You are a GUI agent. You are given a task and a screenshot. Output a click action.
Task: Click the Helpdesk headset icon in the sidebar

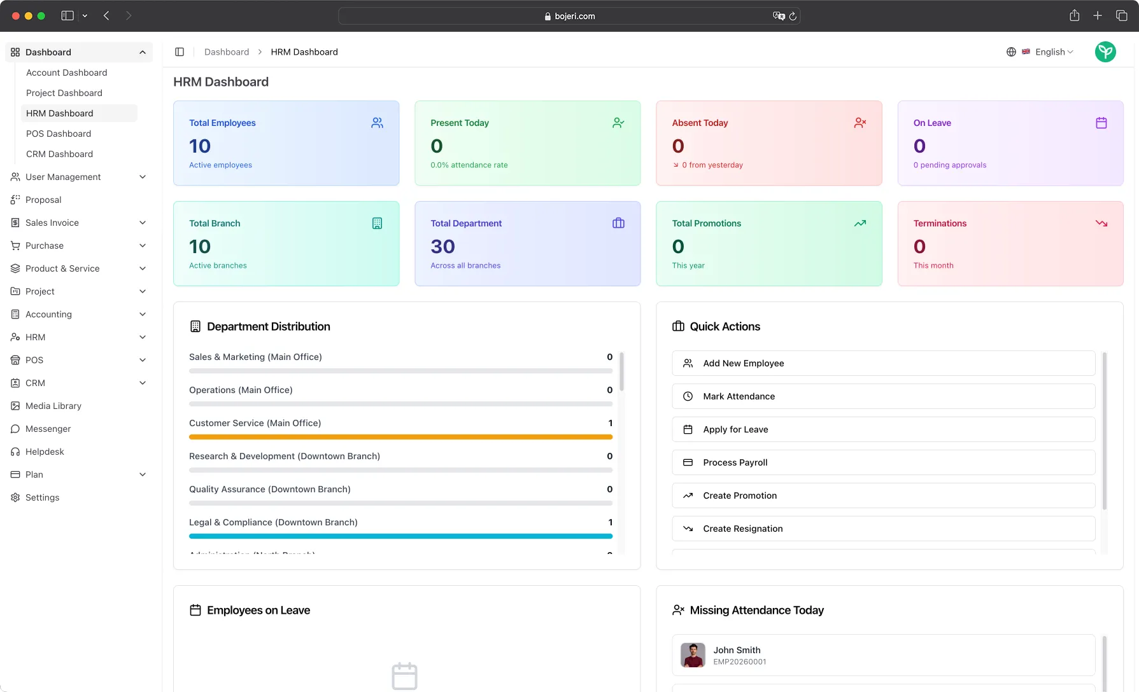tap(15, 452)
